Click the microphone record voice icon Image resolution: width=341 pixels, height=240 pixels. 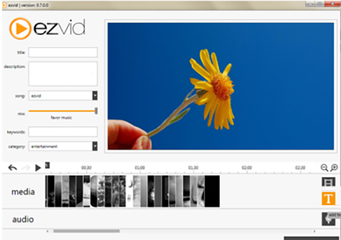[x=328, y=219]
